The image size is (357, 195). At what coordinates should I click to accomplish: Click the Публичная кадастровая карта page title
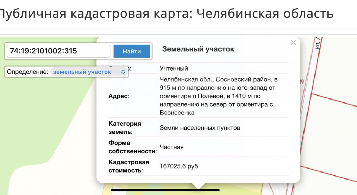coord(166,13)
